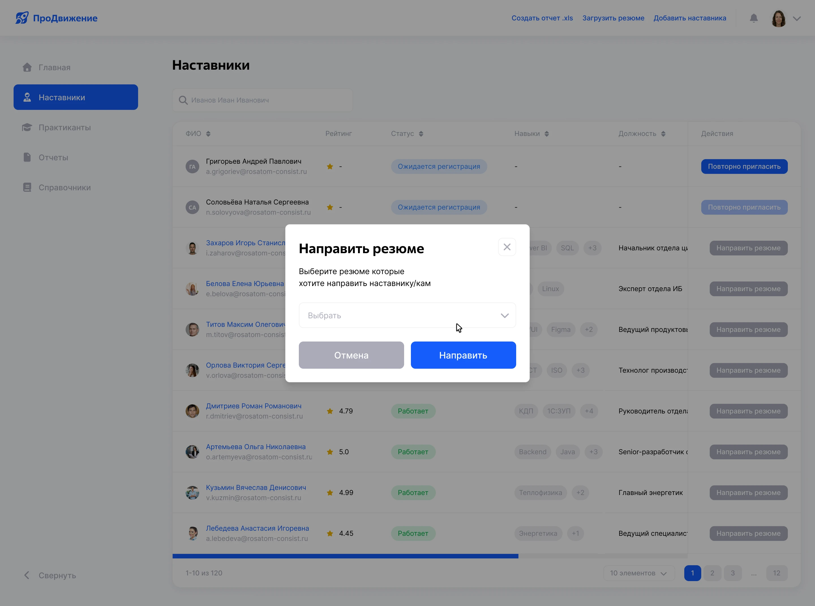Sort table by ФИО column arrows

pos(208,134)
